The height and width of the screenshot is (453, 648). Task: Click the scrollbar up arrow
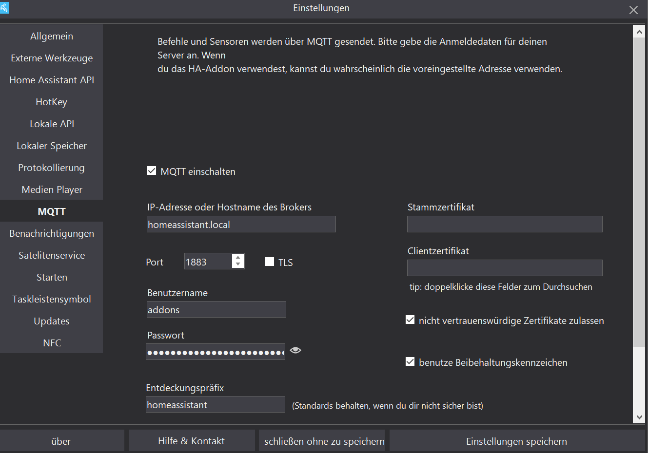(x=639, y=32)
